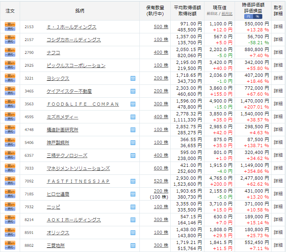Open 詳細 for ナフコ
286x252 pixels.
point(278,52)
